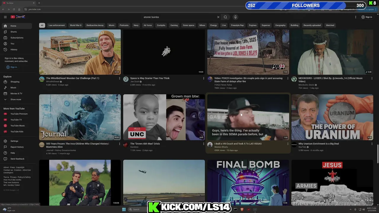Open options for Grown Ahh Man Crisis video
Image resolution: width=379 pixels, height=213 pixels.
[x=204, y=144]
